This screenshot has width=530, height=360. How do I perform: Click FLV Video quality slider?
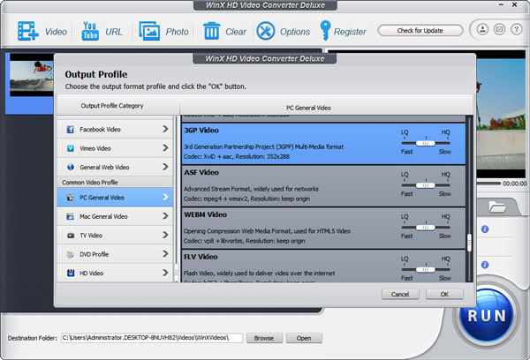(426, 269)
